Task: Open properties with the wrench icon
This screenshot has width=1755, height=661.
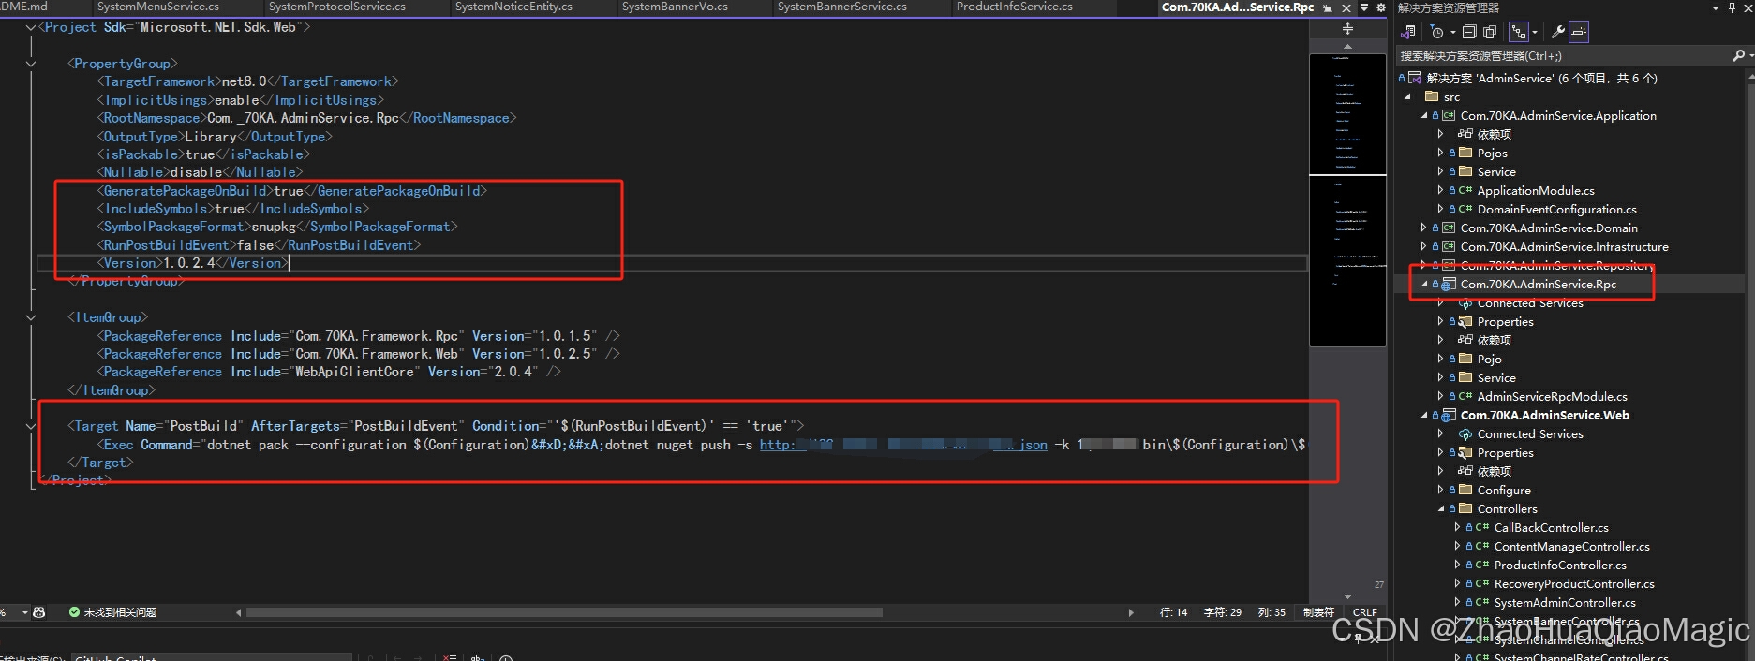Action: coord(1558,32)
